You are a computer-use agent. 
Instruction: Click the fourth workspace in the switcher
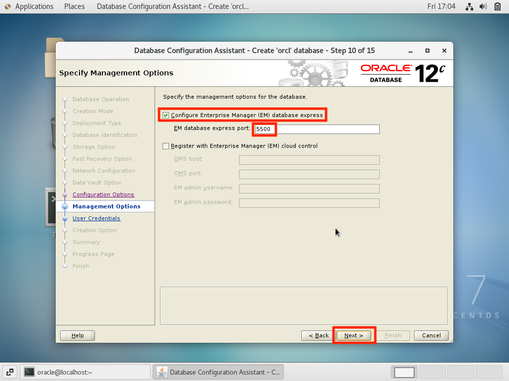[489, 372]
